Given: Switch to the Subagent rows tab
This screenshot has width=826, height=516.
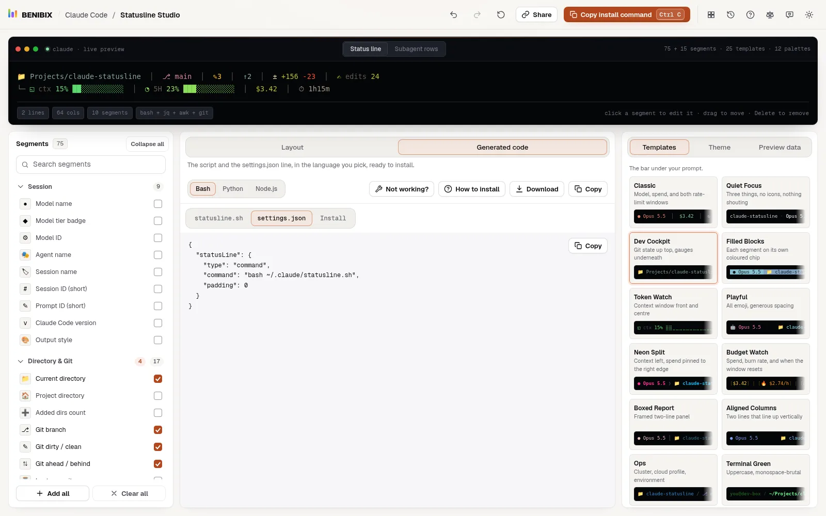Looking at the screenshot, I should tap(416, 49).
